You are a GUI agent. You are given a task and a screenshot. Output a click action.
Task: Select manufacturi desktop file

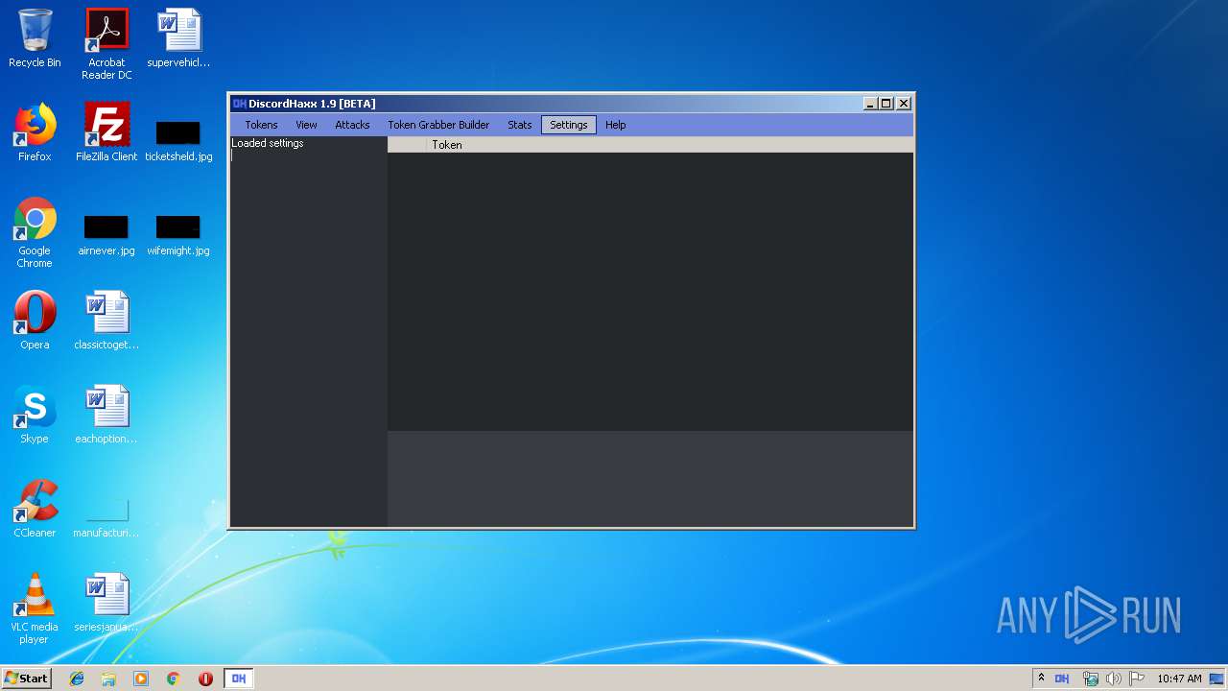[106, 517]
